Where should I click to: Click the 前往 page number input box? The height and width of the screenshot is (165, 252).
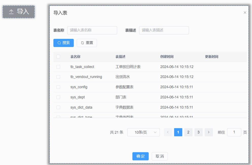[x=234, y=132]
